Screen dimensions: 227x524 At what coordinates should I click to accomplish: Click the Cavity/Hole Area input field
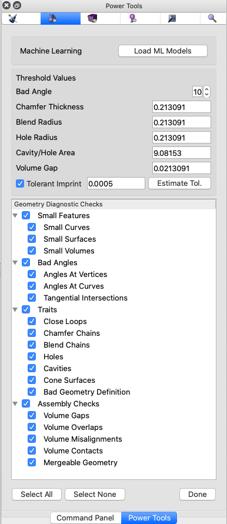[182, 153]
